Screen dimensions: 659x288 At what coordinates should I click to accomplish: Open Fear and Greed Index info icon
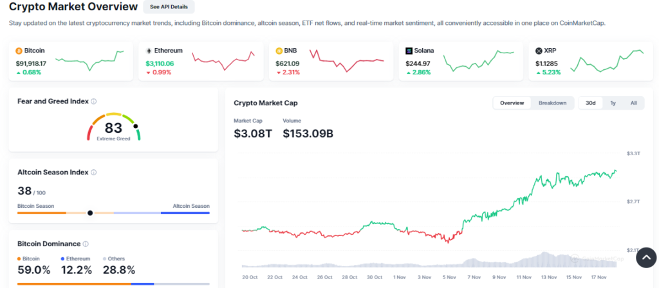[94, 101]
